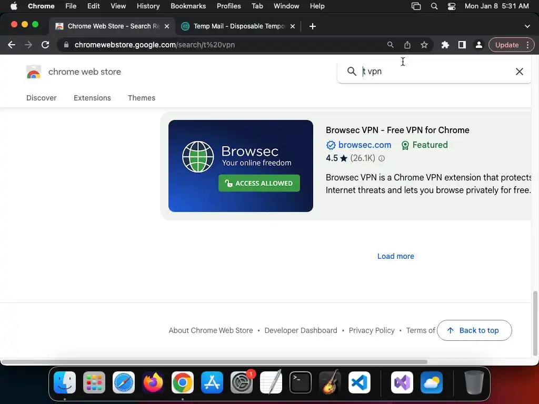Viewport: 539px width, 404px height.
Task: Visit the browsec.com publisher link
Action: pyautogui.click(x=364, y=145)
